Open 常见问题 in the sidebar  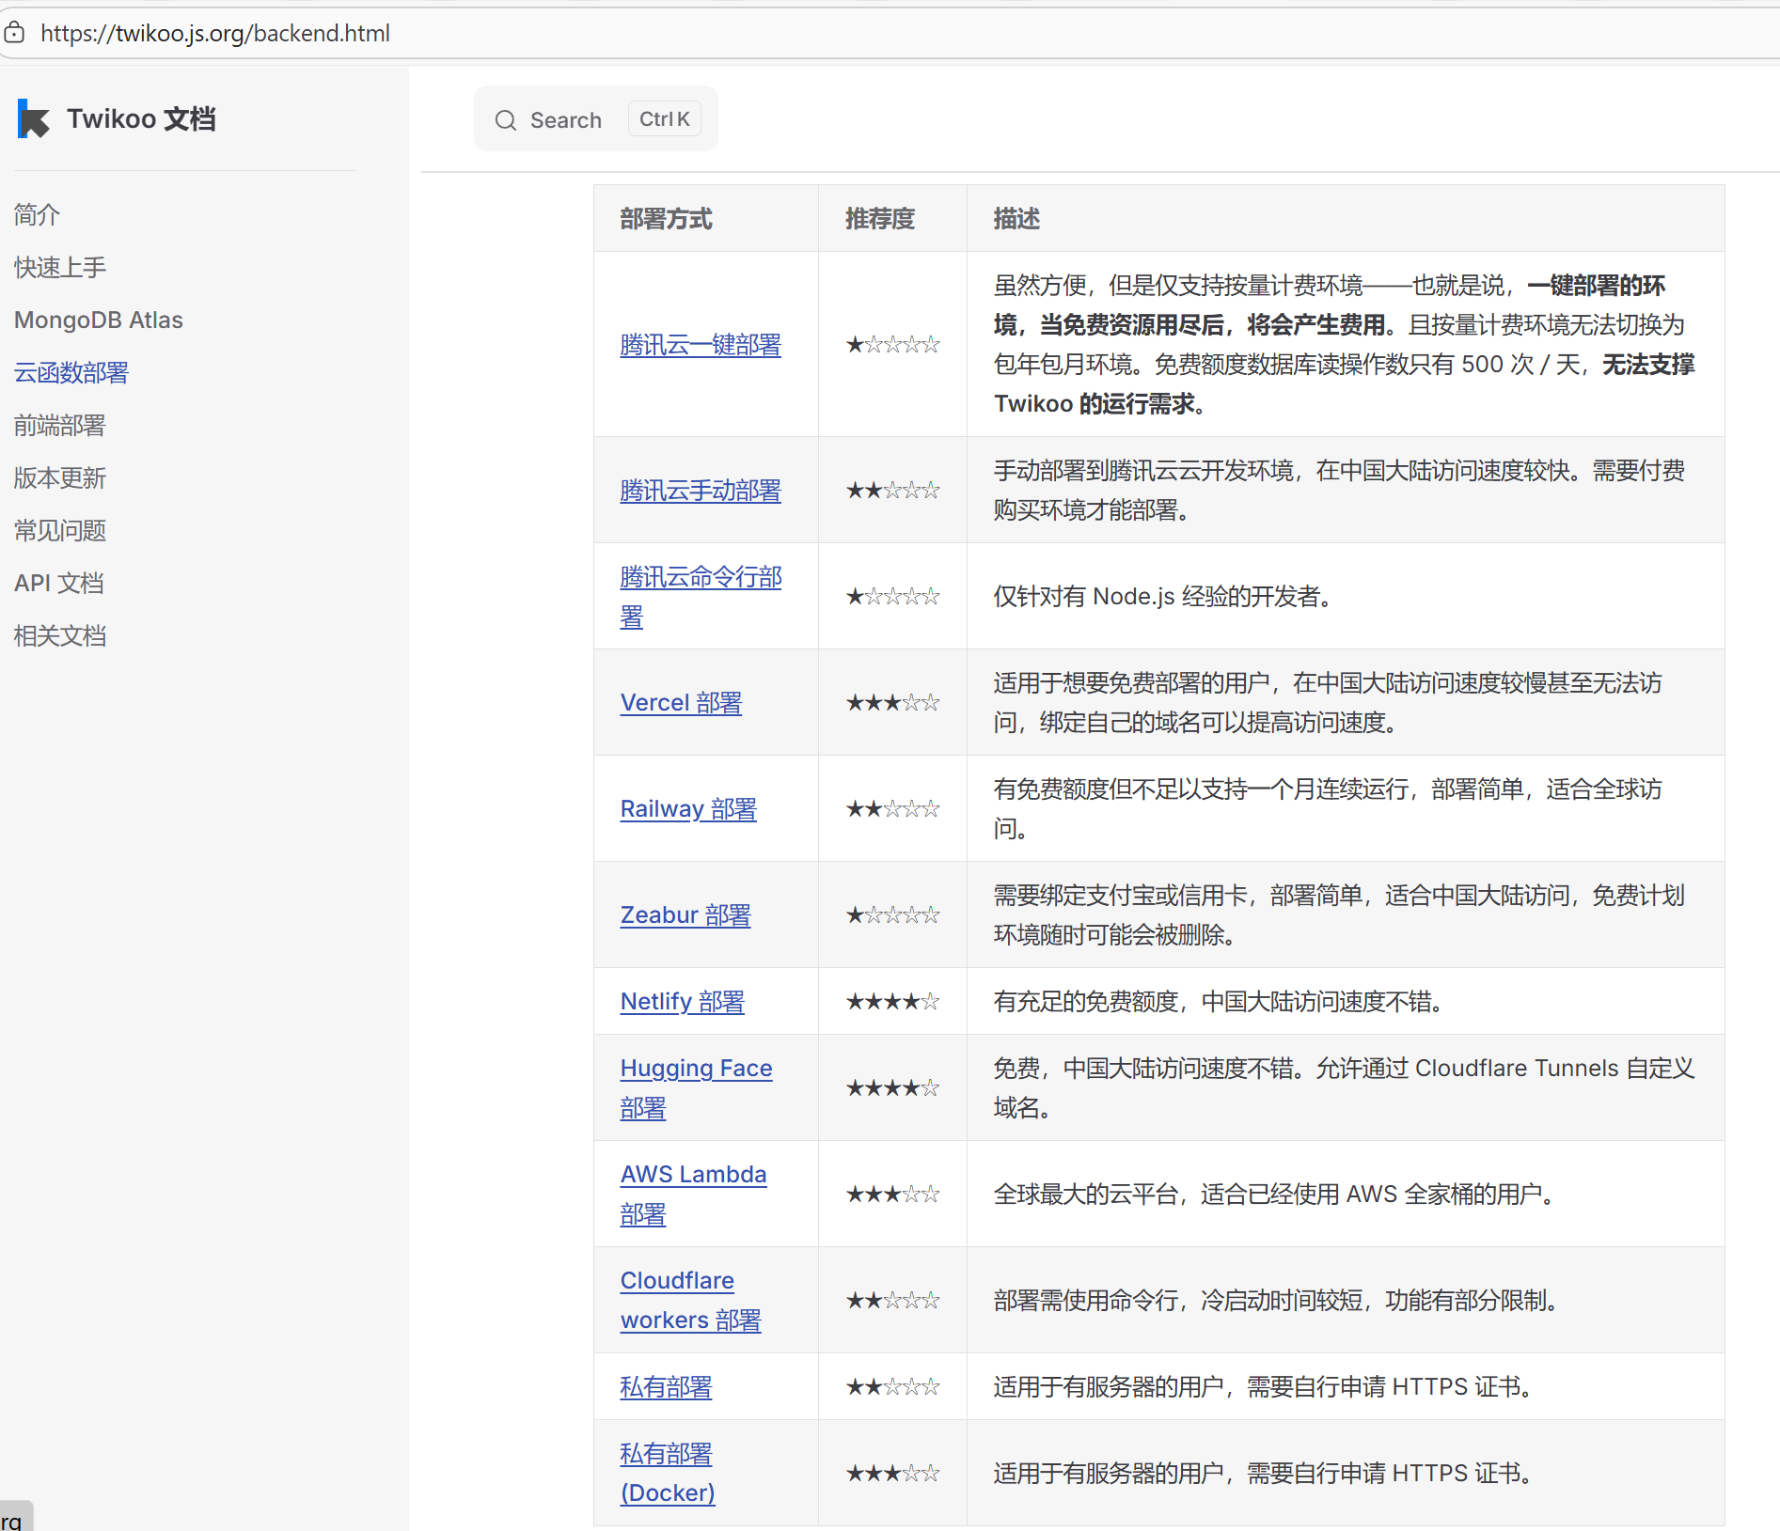[x=60, y=530]
